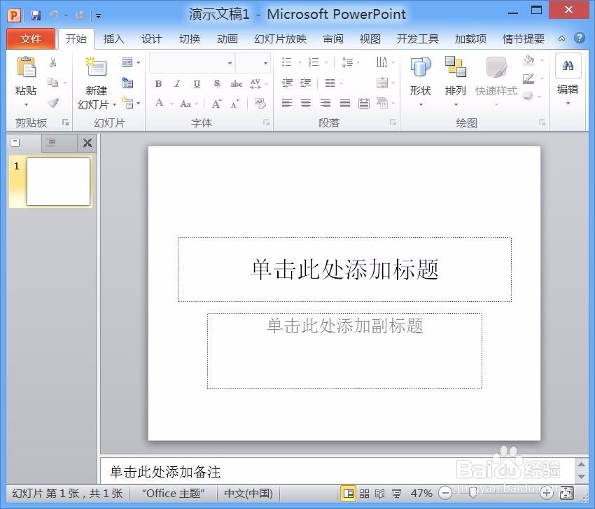
Task: Open PowerPoint Help question mark
Action: 580,38
